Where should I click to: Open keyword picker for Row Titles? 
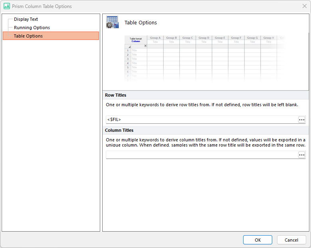click(301, 120)
